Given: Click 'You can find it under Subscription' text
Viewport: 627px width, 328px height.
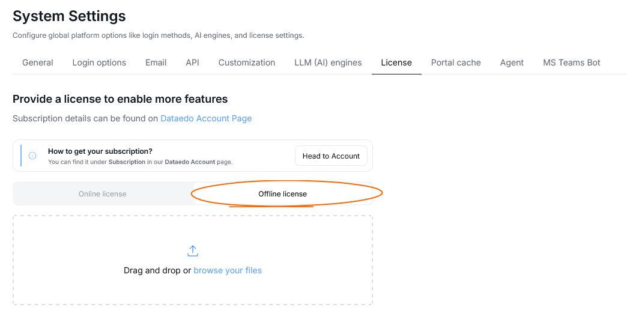Looking at the screenshot, I should pos(141,162).
